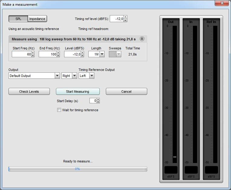Increase End Freq with up arrow
Screen dimensions: 231x190
(x=58, y=53)
